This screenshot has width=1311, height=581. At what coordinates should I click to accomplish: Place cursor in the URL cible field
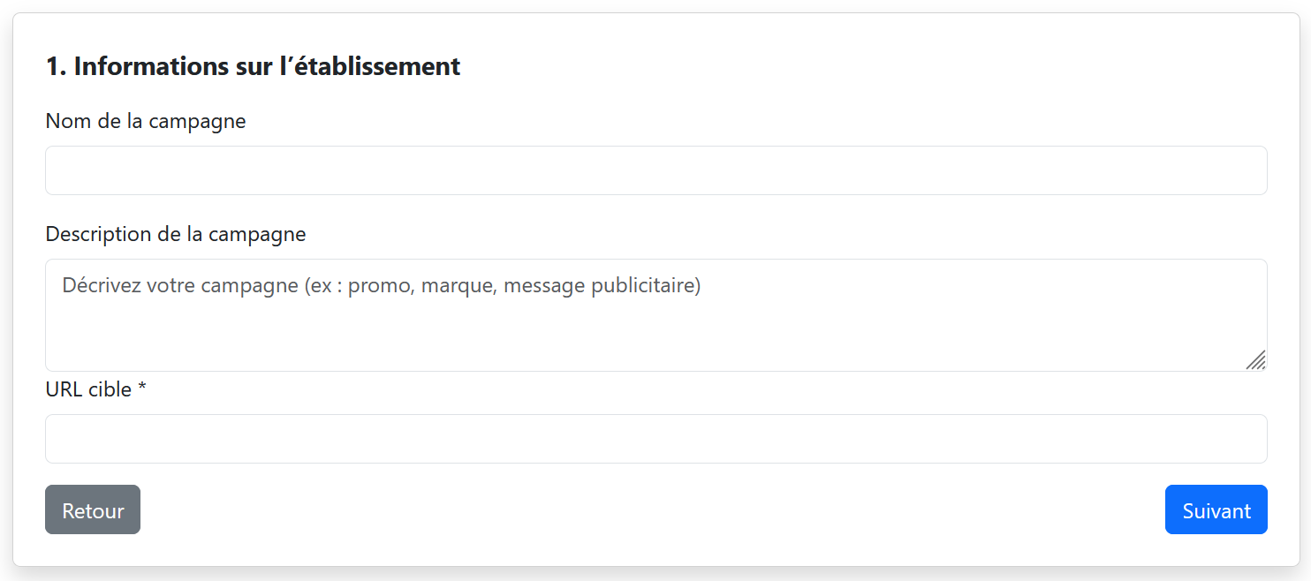[x=655, y=439]
